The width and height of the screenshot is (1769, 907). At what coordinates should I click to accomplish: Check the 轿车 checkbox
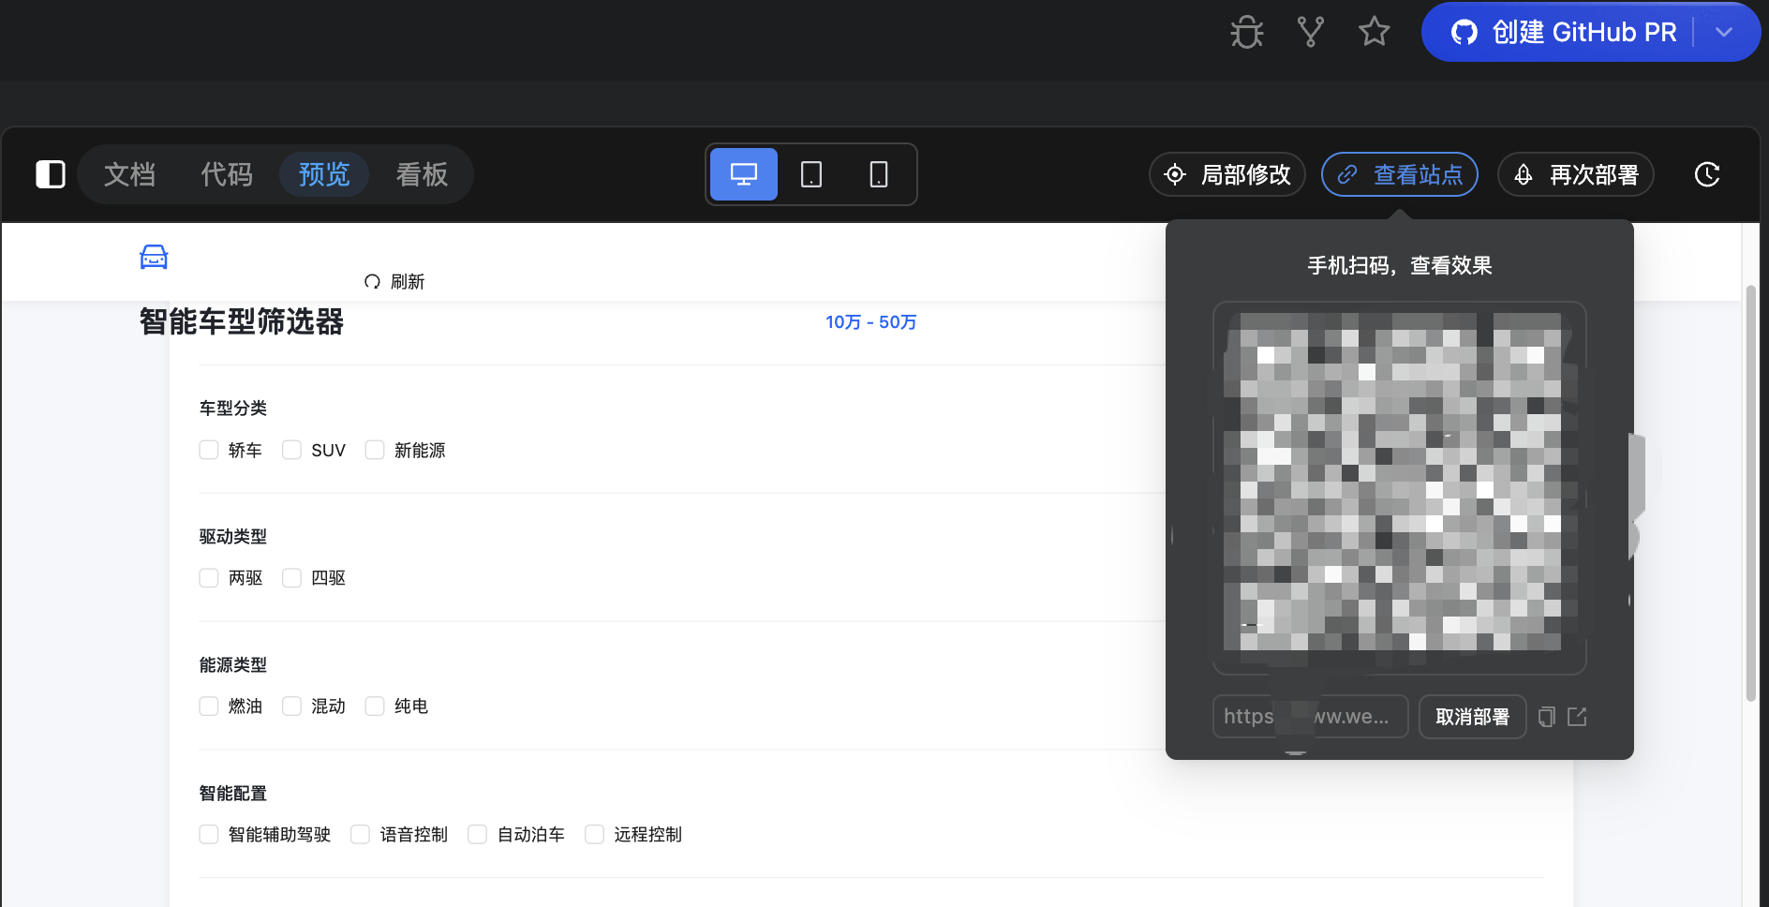click(x=209, y=450)
